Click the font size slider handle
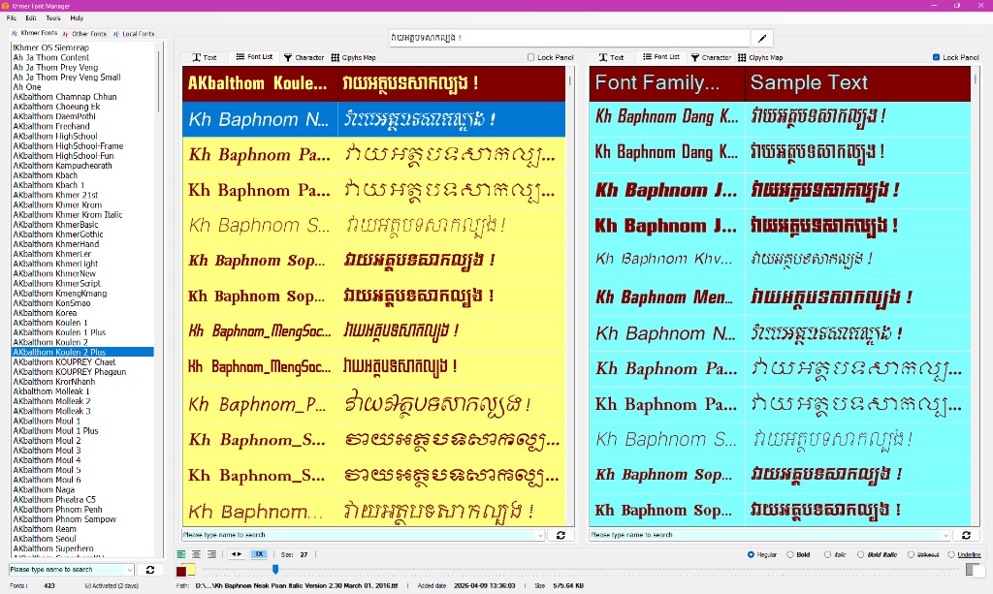The image size is (993, 594). click(x=275, y=570)
